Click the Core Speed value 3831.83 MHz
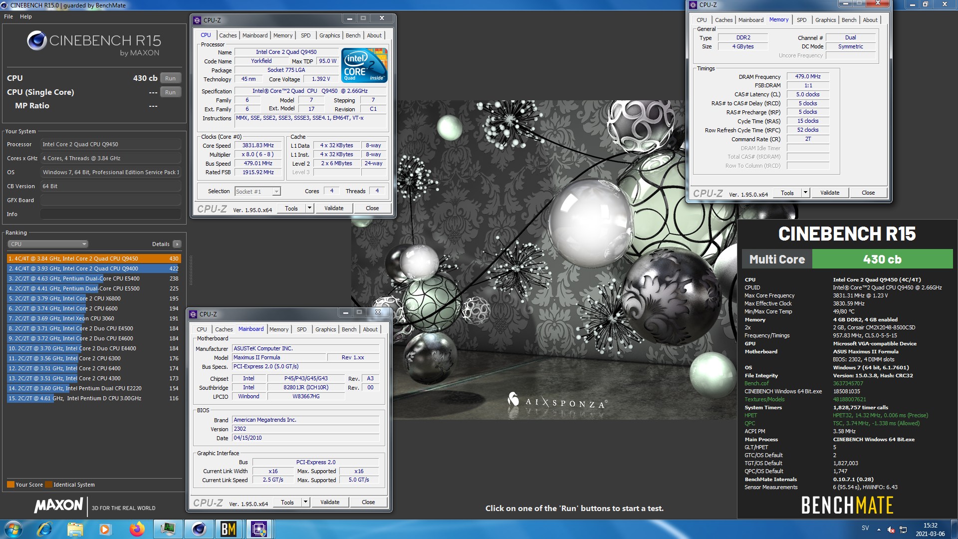 [x=258, y=146]
